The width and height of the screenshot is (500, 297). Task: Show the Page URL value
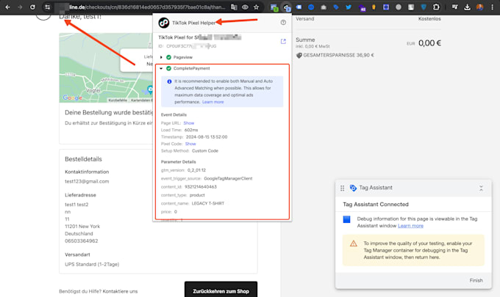(189, 123)
